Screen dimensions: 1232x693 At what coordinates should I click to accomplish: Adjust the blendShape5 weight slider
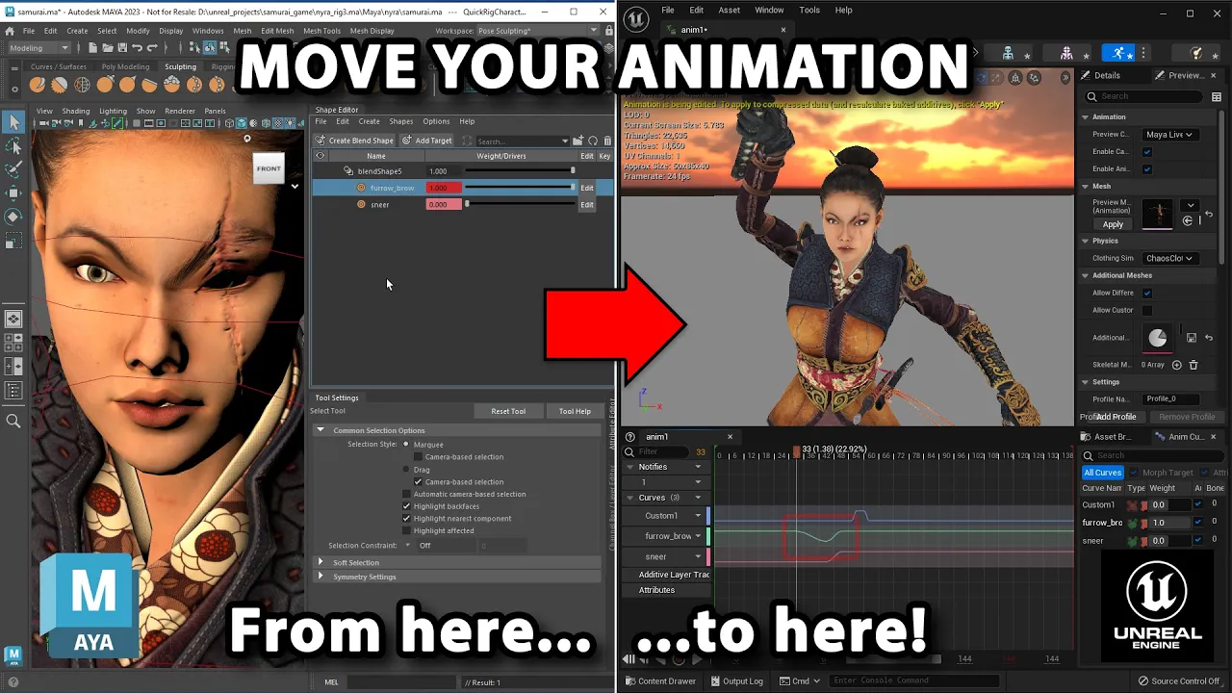tap(520, 171)
